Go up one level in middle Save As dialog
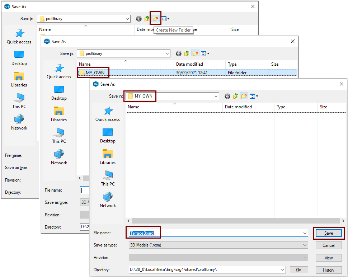This screenshot has height=277, width=348. coord(187,53)
